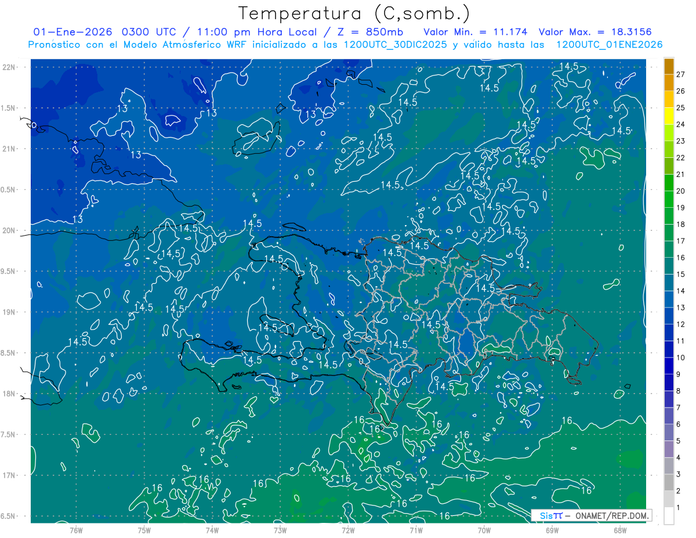Click the chart title "Temperatura (C,somb.)"

353,14
